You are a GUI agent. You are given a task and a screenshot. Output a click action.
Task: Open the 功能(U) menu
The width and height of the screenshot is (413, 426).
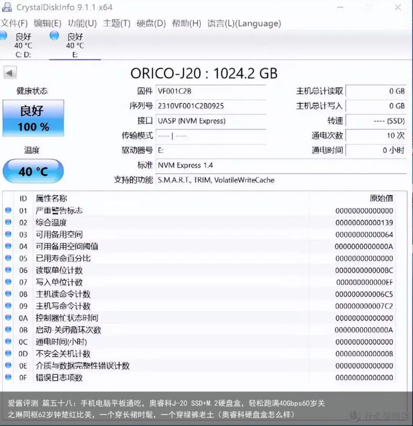(x=82, y=23)
